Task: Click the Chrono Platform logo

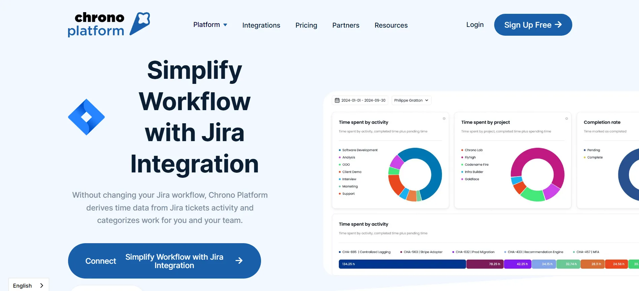Action: tap(109, 24)
